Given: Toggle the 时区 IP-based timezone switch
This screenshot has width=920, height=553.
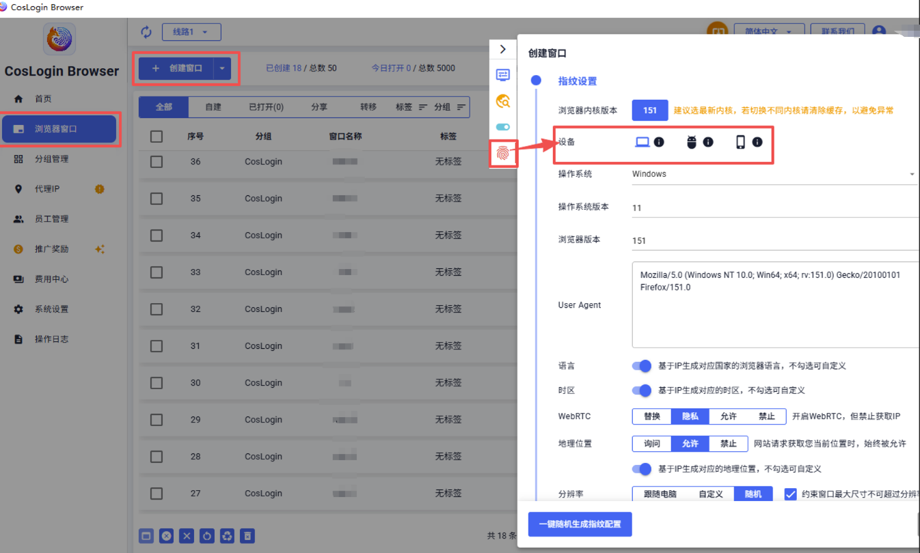Looking at the screenshot, I should pos(642,391).
